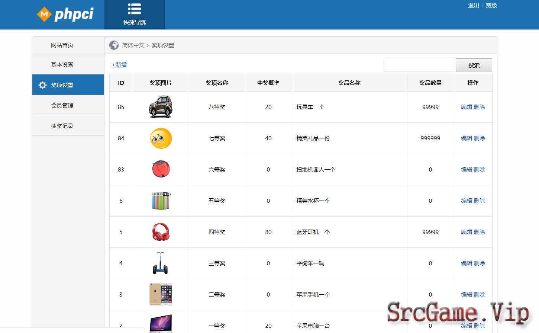Click 退出 to log out
Viewport: 539px width, 333px height.
[x=473, y=6]
